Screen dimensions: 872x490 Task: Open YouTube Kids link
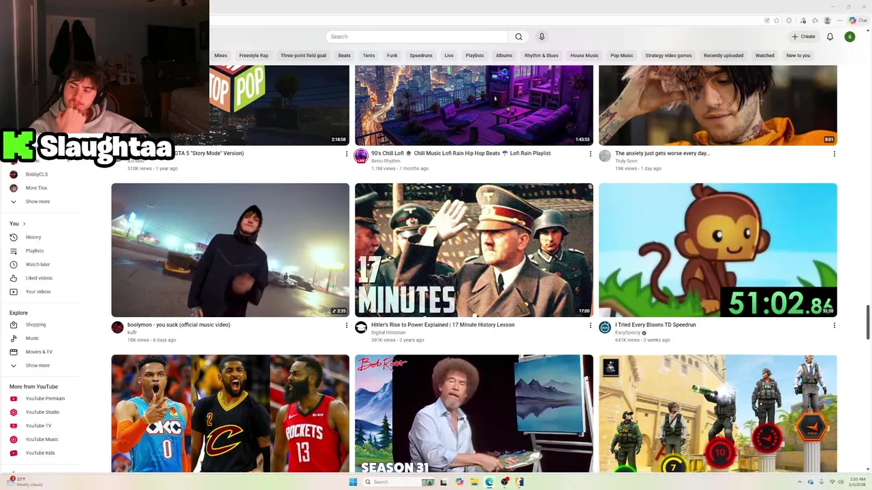click(x=40, y=453)
